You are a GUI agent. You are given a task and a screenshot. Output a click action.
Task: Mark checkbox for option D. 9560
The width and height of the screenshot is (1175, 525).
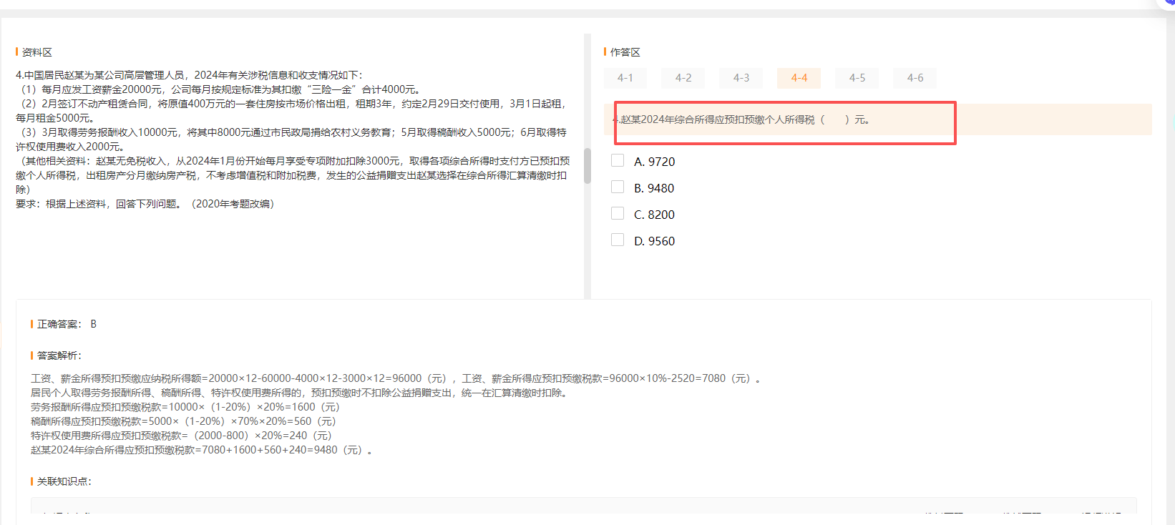[618, 240]
